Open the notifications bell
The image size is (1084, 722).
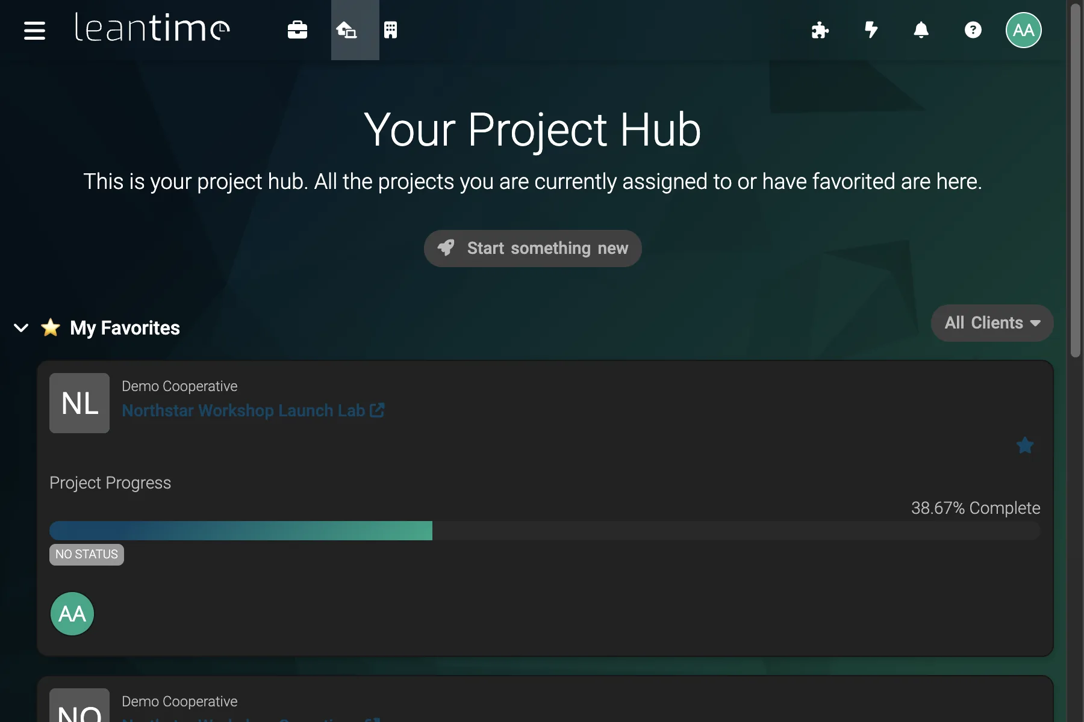(x=921, y=30)
